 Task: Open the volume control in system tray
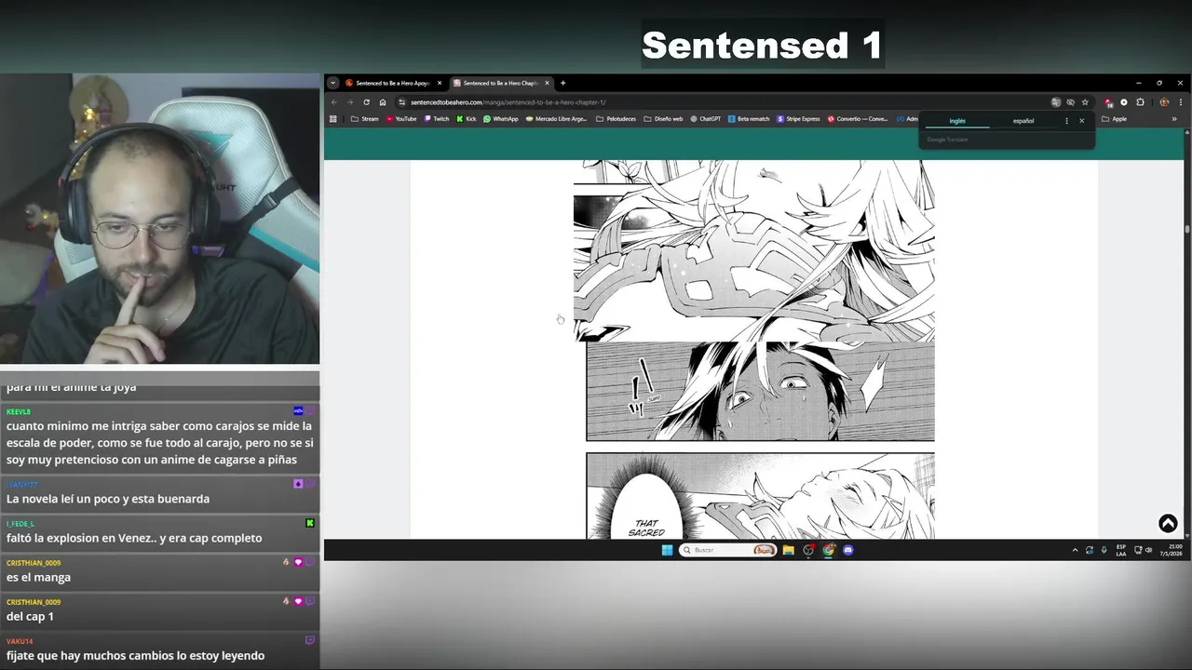point(1149,550)
